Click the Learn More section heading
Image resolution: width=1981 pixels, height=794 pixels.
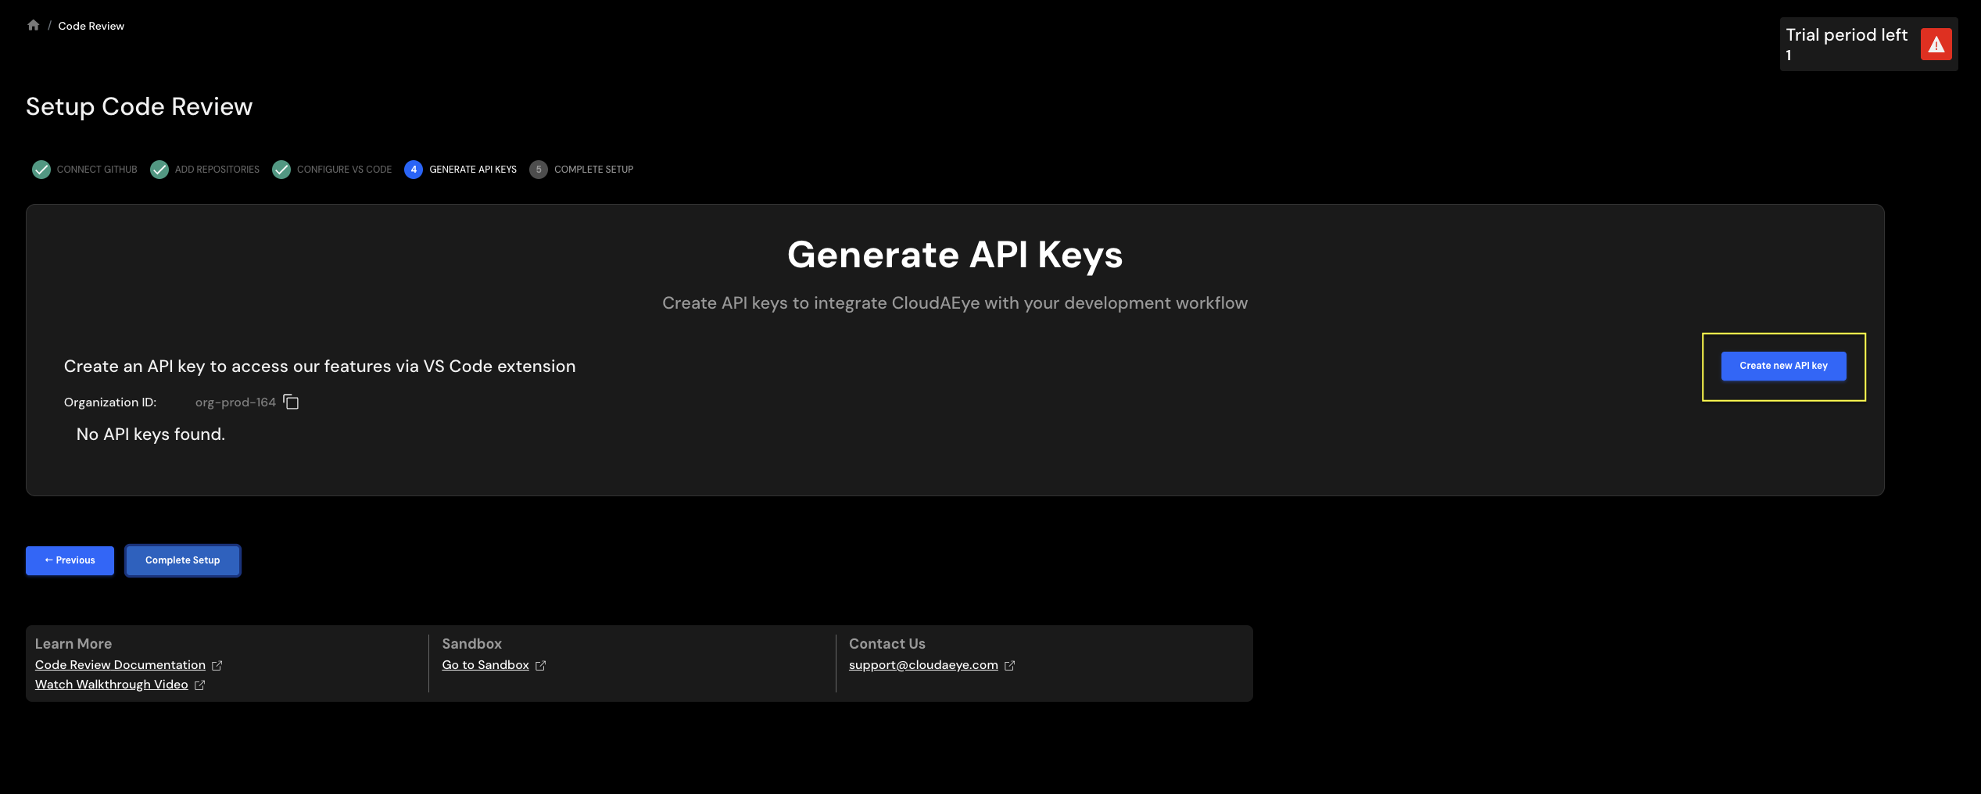(x=73, y=644)
